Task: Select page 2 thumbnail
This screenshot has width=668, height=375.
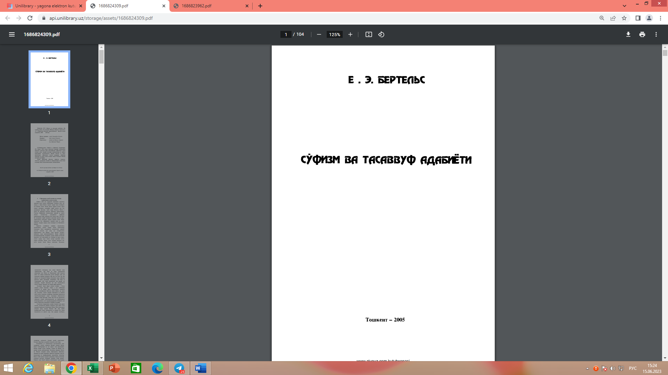Action: (49, 150)
